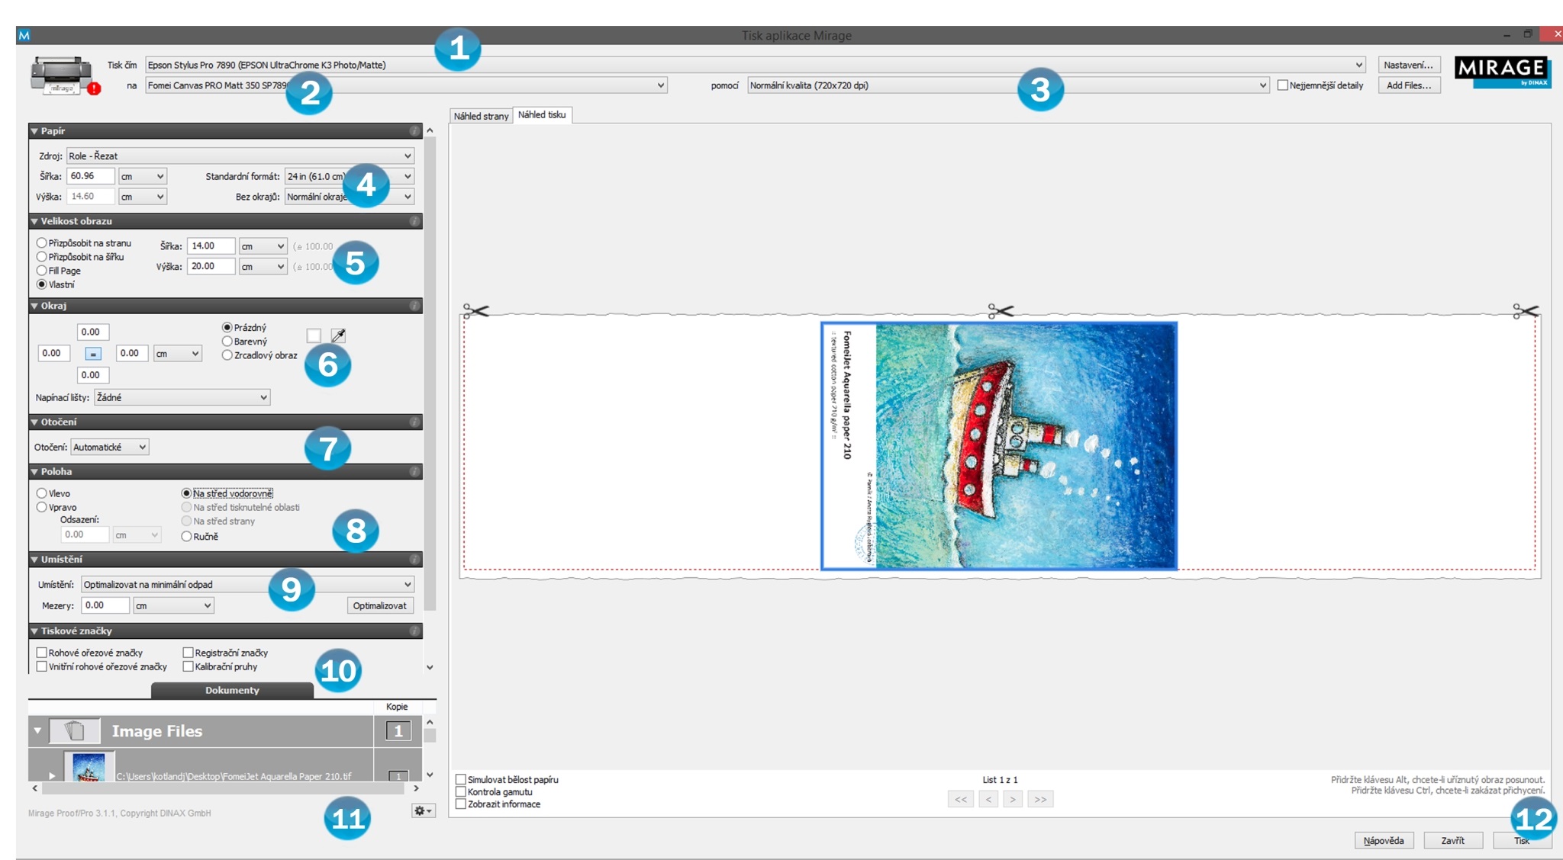Viewport: 1563px width, 860px height.
Task: Click the Papír section info icon
Action: click(x=414, y=131)
